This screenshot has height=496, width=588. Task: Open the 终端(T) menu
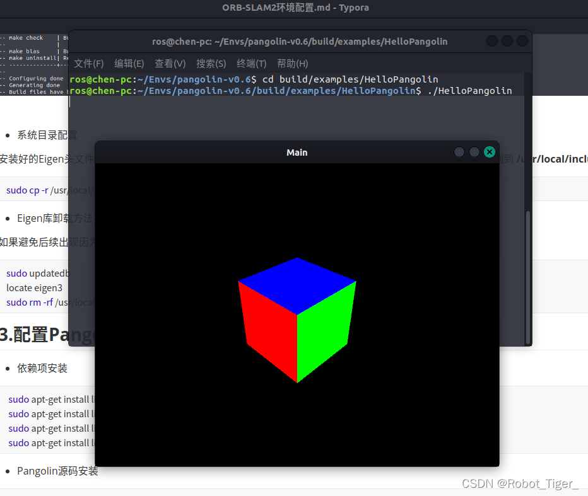pyautogui.click(x=252, y=64)
